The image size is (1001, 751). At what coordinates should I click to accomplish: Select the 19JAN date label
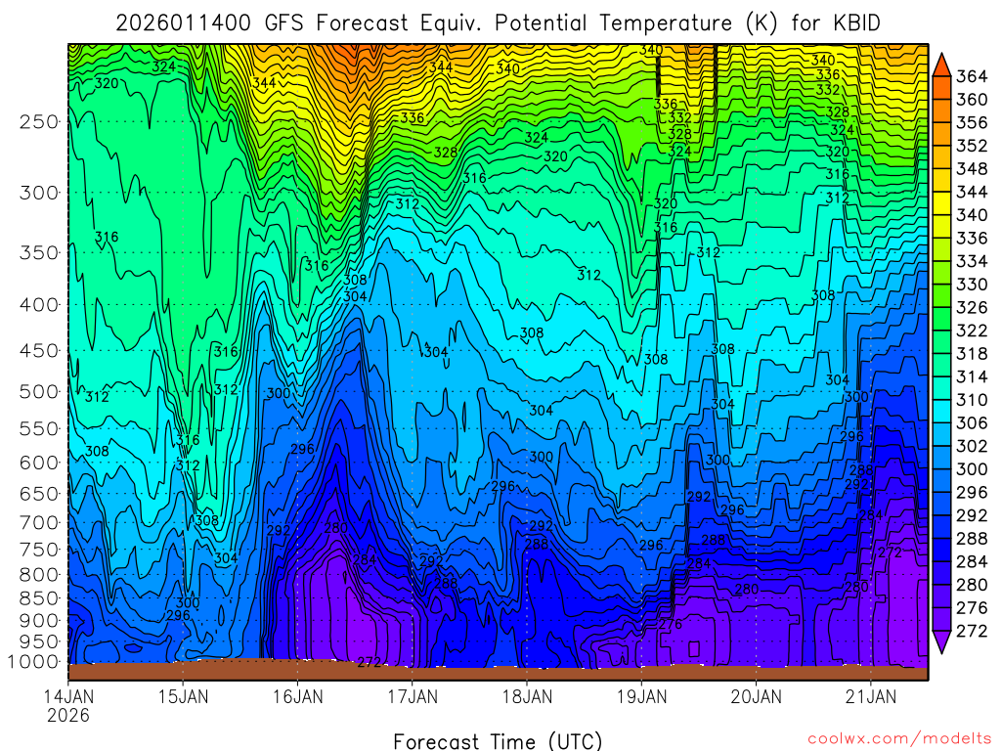pyautogui.click(x=641, y=696)
